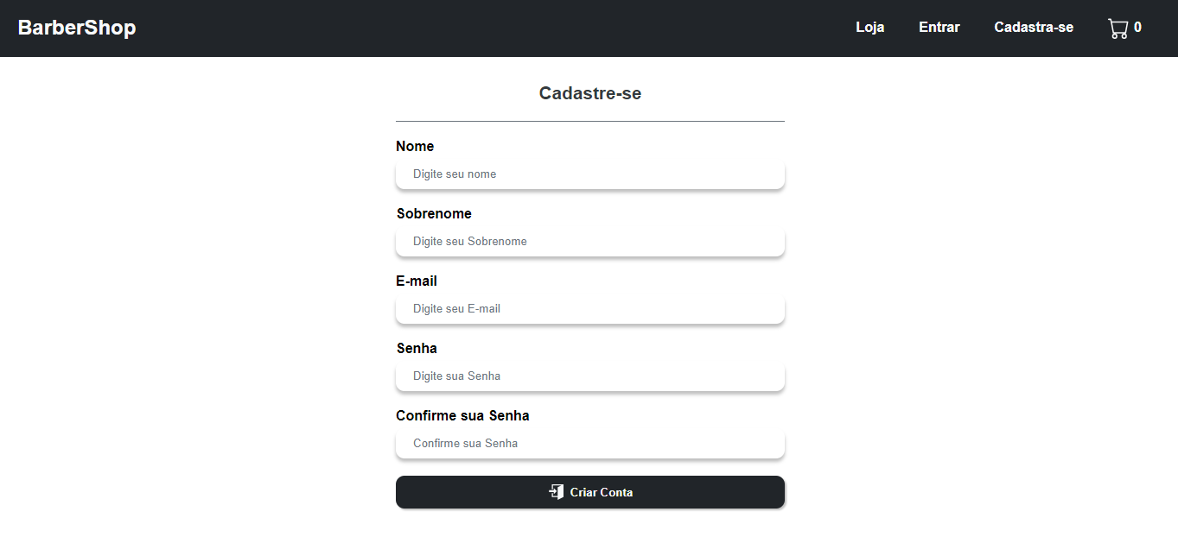Select the Confirme sua Senha field
Image resolution: width=1178 pixels, height=537 pixels.
[x=589, y=443]
